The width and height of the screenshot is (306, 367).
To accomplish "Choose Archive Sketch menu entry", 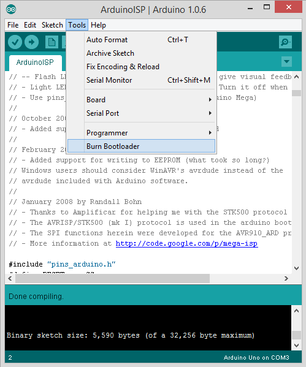I will click(141, 53).
